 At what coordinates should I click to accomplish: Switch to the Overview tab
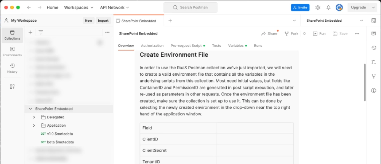tap(126, 46)
